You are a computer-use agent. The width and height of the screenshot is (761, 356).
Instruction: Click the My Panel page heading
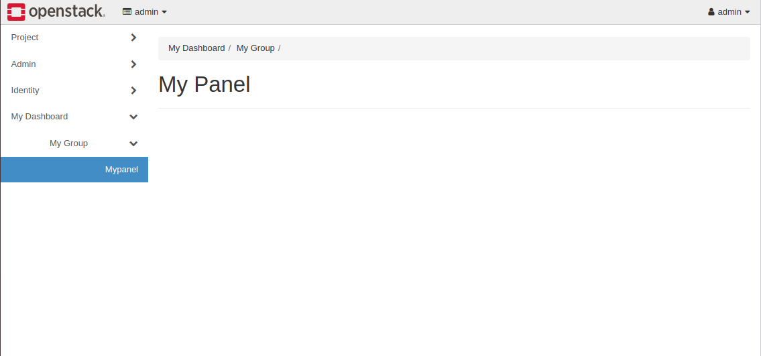204,84
